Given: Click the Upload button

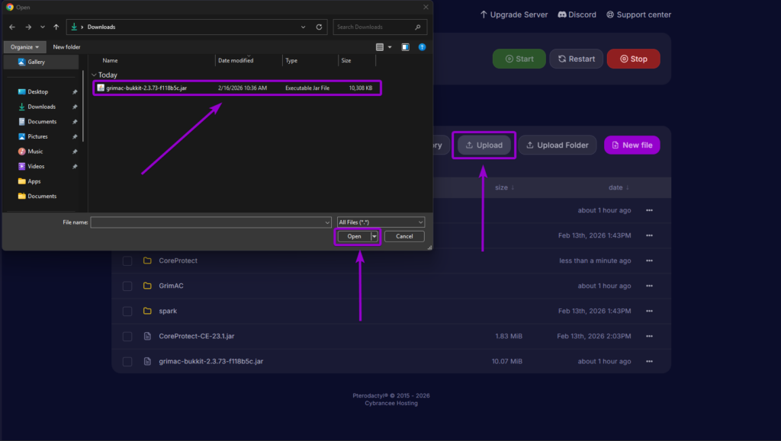Looking at the screenshot, I should pos(484,145).
